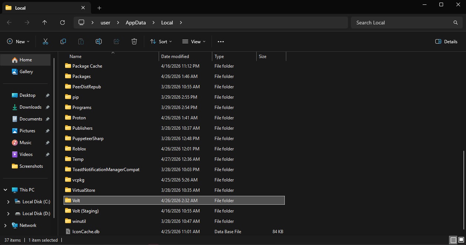Image resolution: width=466 pixels, height=245 pixels.
Task: Expand Local Disk (C:) tree node
Action: [x=9, y=202]
